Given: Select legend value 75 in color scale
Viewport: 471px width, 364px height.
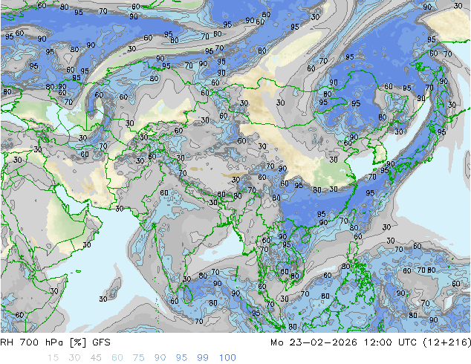Looking at the screenshot, I should point(138,358).
